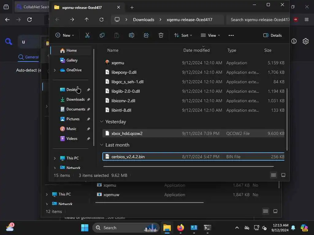This screenshot has width=314, height=235.
Task: Select Gallery in the navigation pane
Action: 72,60
